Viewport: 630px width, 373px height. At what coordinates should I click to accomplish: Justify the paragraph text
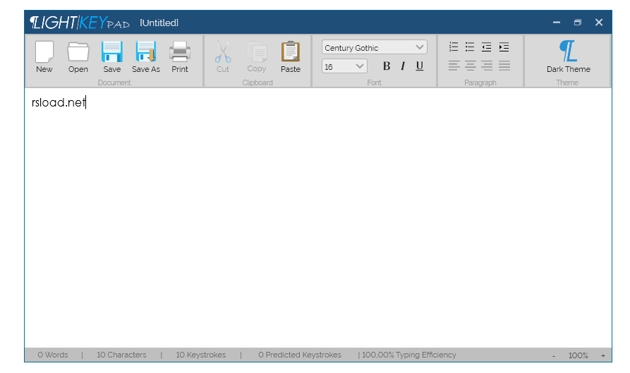pos(504,66)
